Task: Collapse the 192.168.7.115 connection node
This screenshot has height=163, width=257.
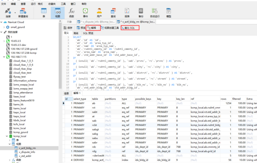Action: [x=4, y=57]
